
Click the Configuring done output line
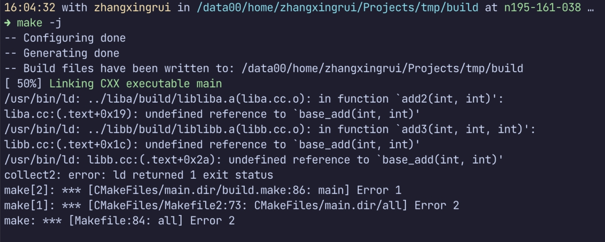[x=65, y=38]
